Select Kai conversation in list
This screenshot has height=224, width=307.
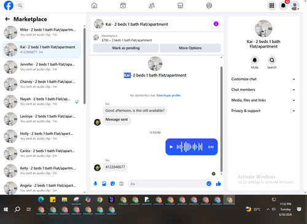pos(41,50)
